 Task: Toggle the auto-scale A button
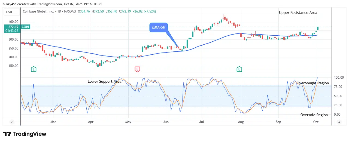click(x=339, y=122)
